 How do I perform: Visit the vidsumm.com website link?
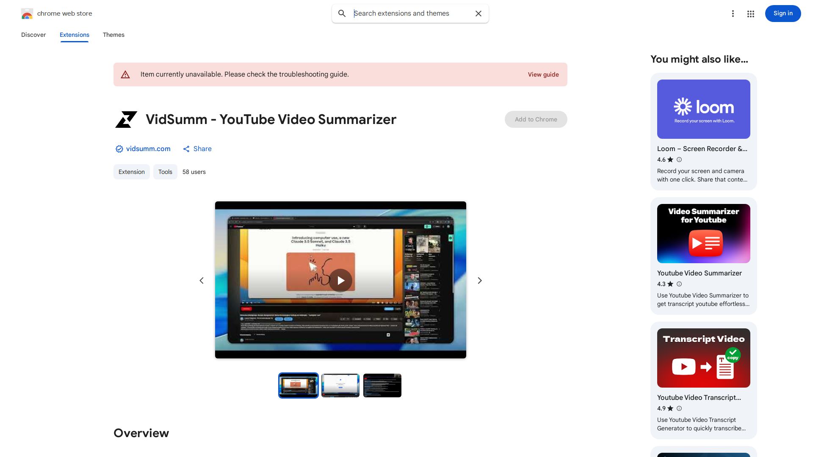(x=148, y=149)
